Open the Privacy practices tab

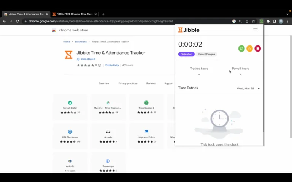[128, 83]
